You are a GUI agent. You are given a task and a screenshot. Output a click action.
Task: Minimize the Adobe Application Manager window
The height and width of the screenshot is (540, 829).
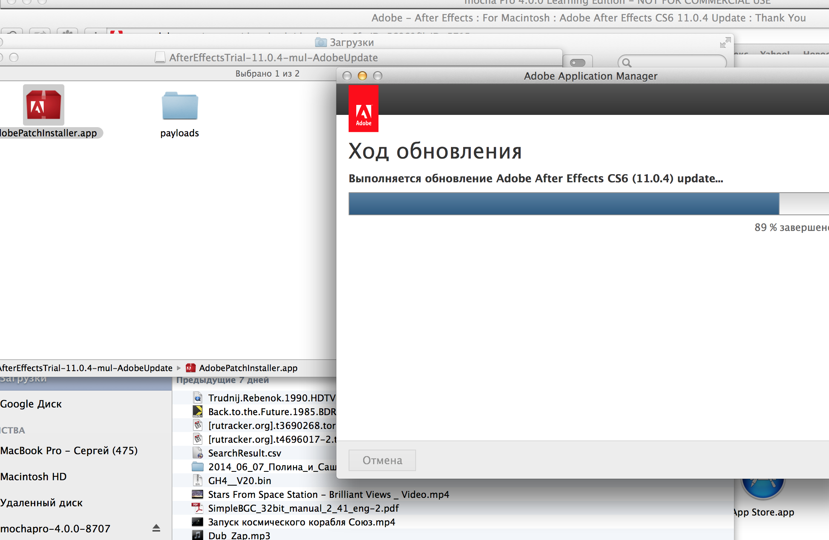pyautogui.click(x=362, y=76)
